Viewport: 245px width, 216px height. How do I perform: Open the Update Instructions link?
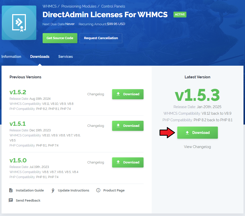point(74,190)
